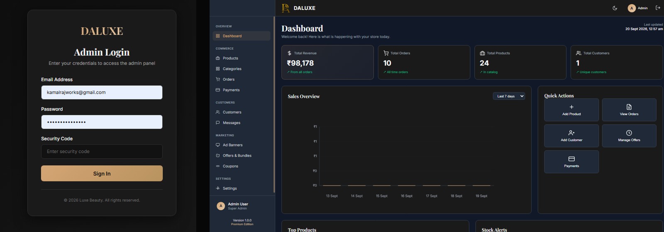Click the ₹98,178 revenue value
Viewport: 664px width, 232px height.
coord(300,63)
